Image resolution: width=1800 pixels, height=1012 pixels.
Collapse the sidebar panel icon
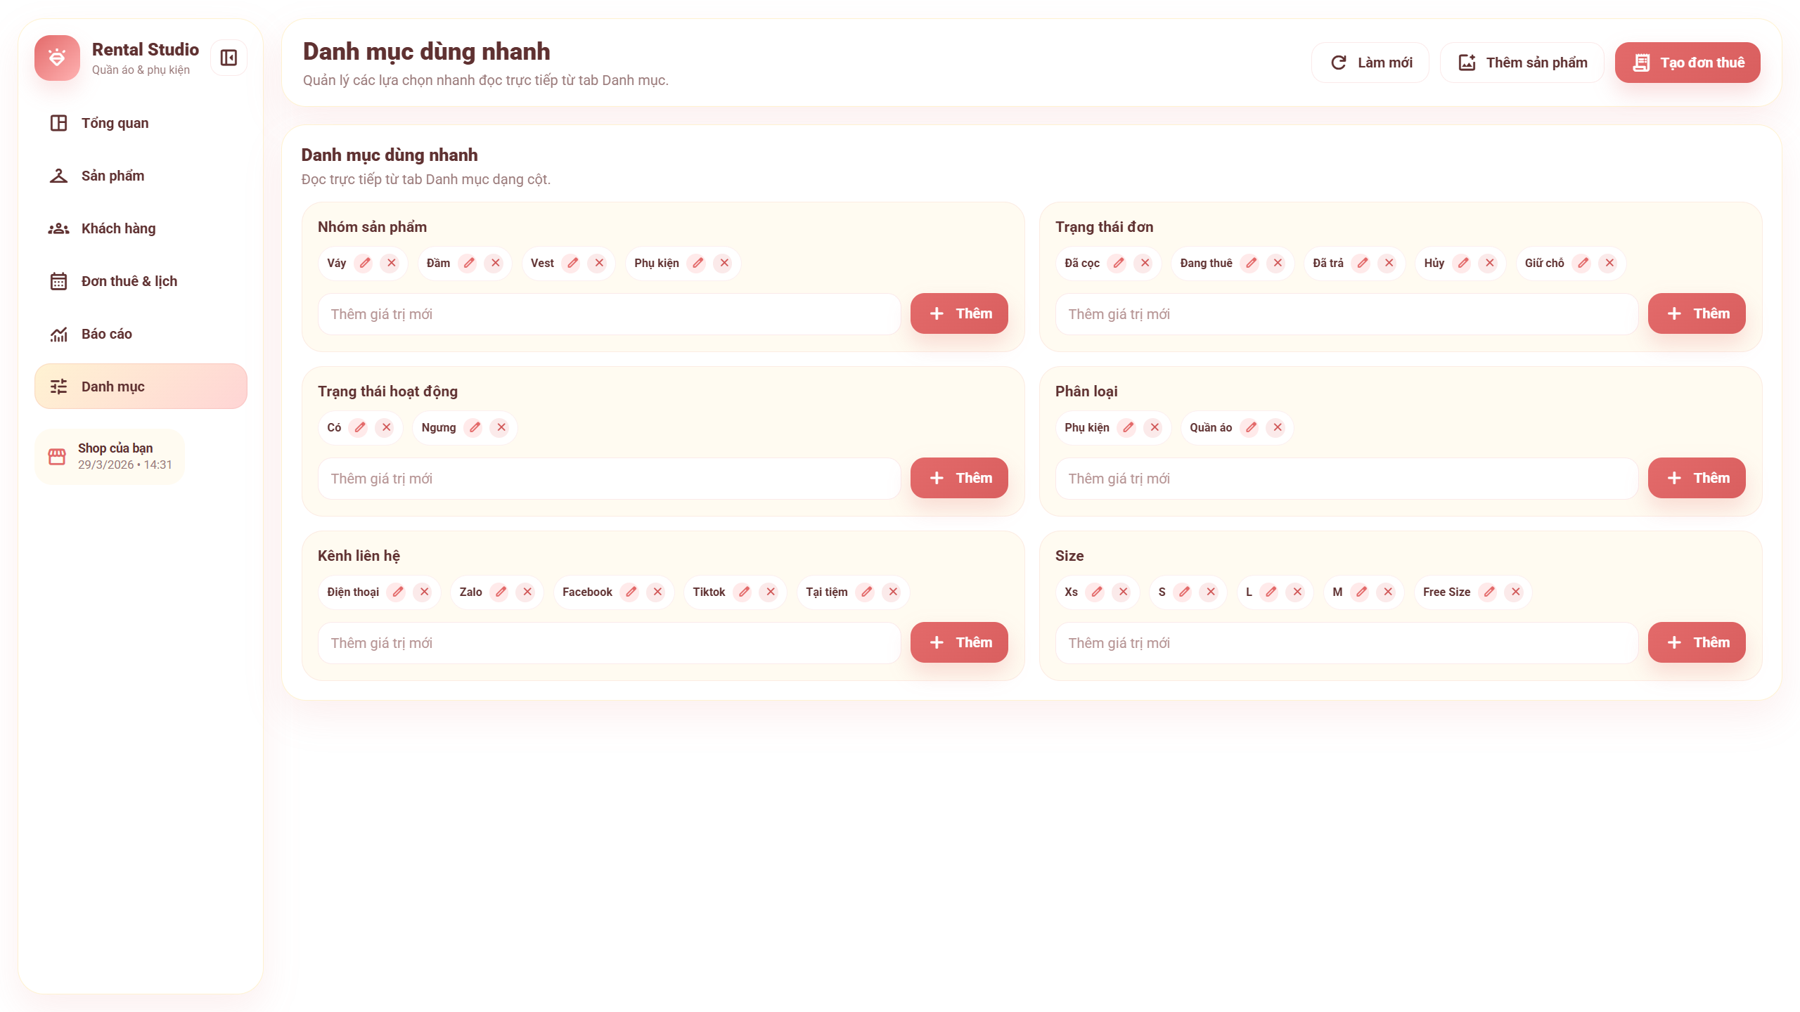(229, 58)
